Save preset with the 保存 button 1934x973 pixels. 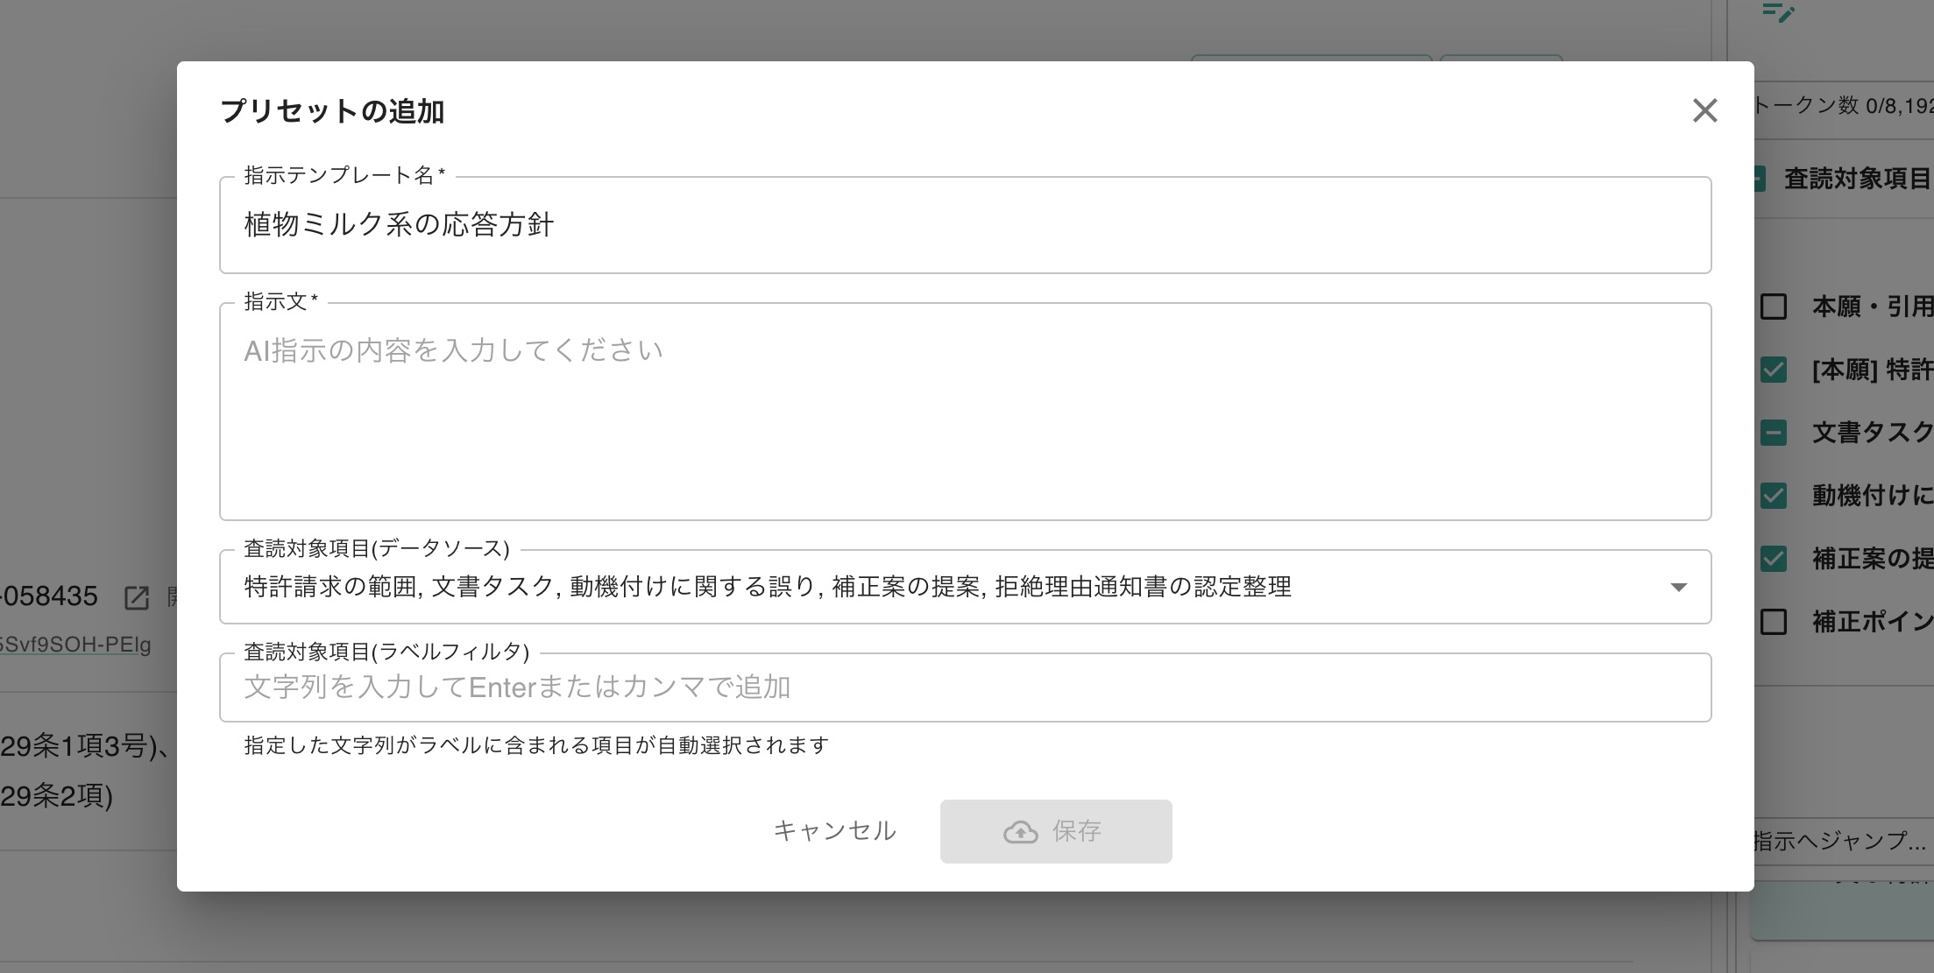tap(1056, 831)
